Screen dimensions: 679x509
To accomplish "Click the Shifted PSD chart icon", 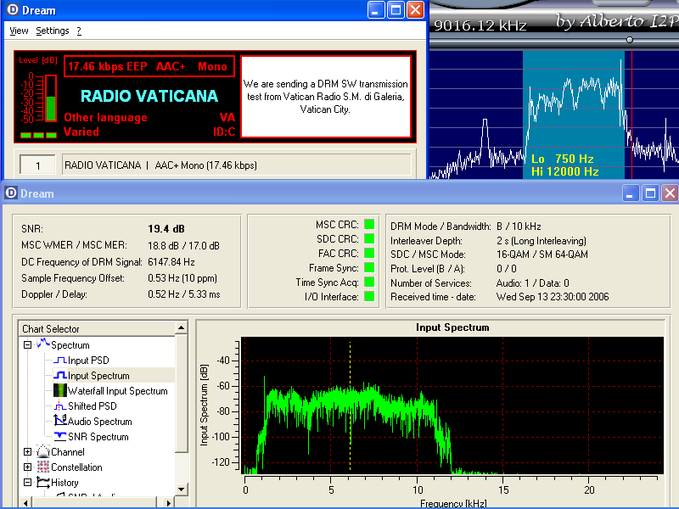I will [59, 406].
